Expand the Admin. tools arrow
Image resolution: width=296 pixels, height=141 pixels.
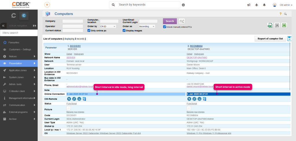35,84
